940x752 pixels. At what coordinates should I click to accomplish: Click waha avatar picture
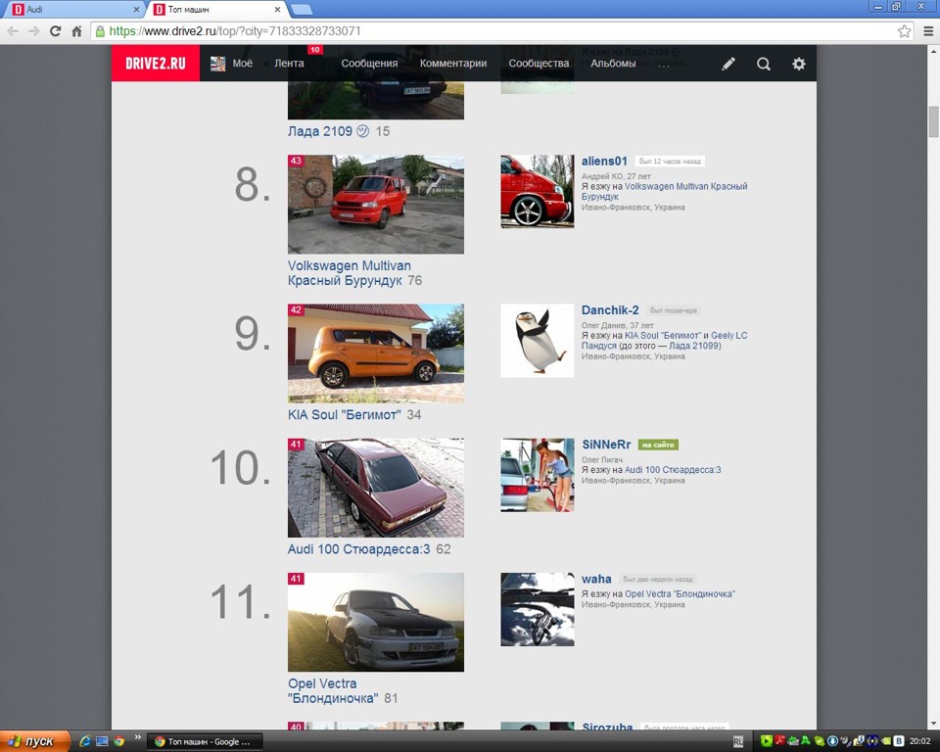point(538,609)
